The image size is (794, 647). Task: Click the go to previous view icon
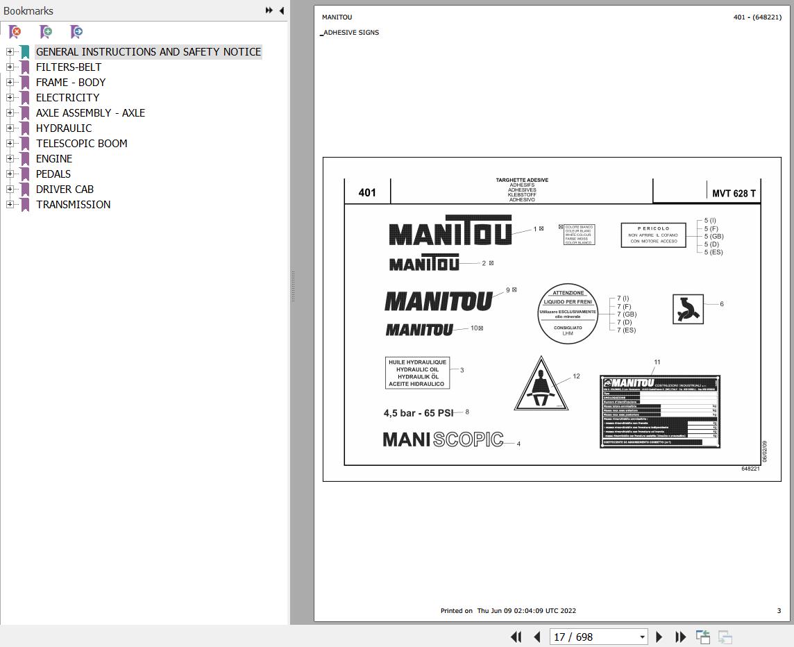703,637
